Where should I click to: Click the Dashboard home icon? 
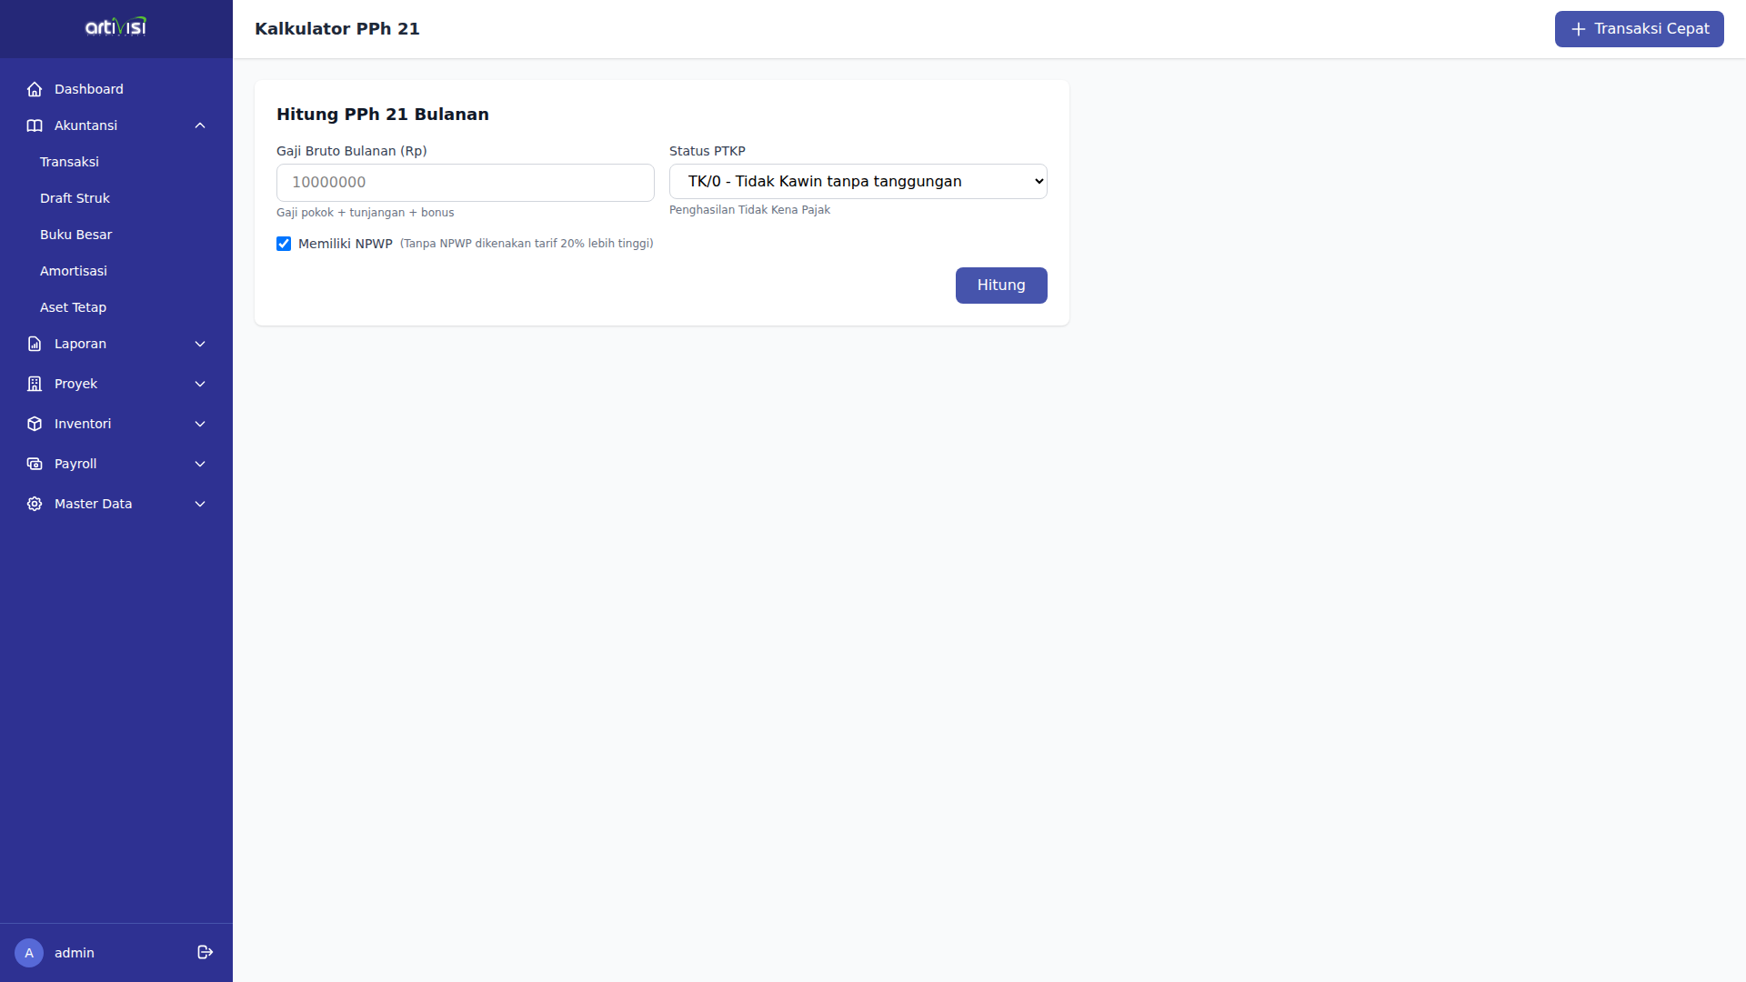click(x=35, y=89)
